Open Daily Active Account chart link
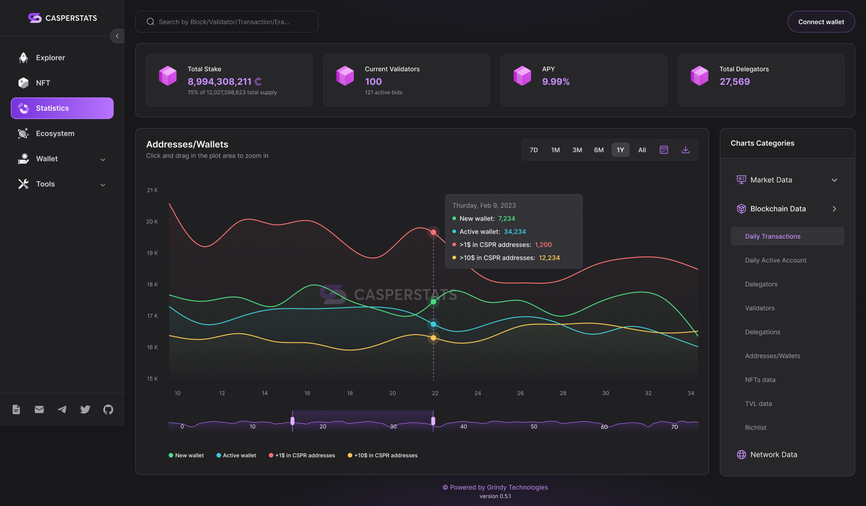Screen dimensions: 866x506 tap(775, 260)
